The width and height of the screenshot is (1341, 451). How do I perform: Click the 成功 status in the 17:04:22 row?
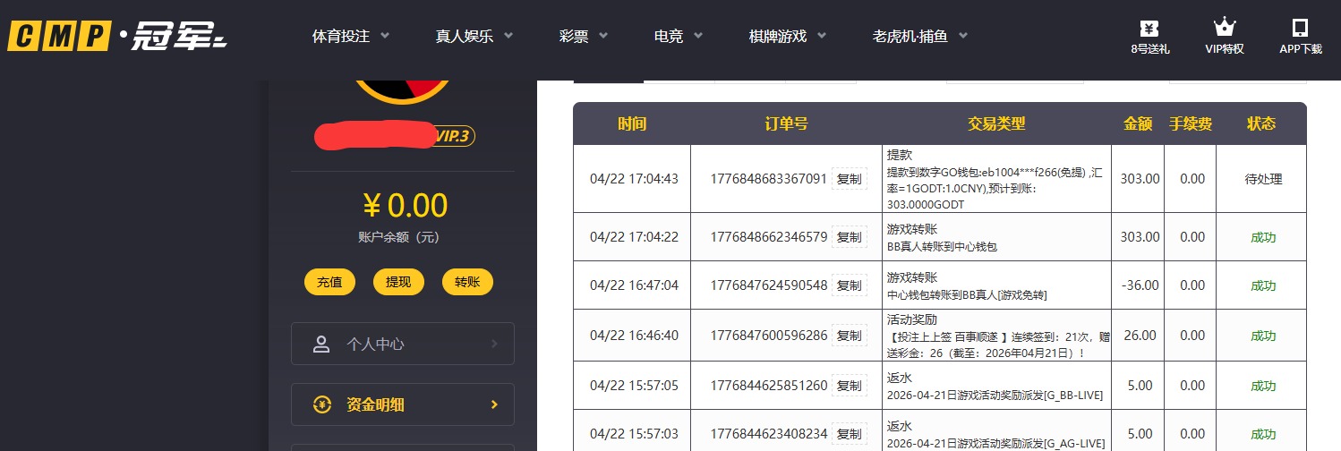[1263, 237]
